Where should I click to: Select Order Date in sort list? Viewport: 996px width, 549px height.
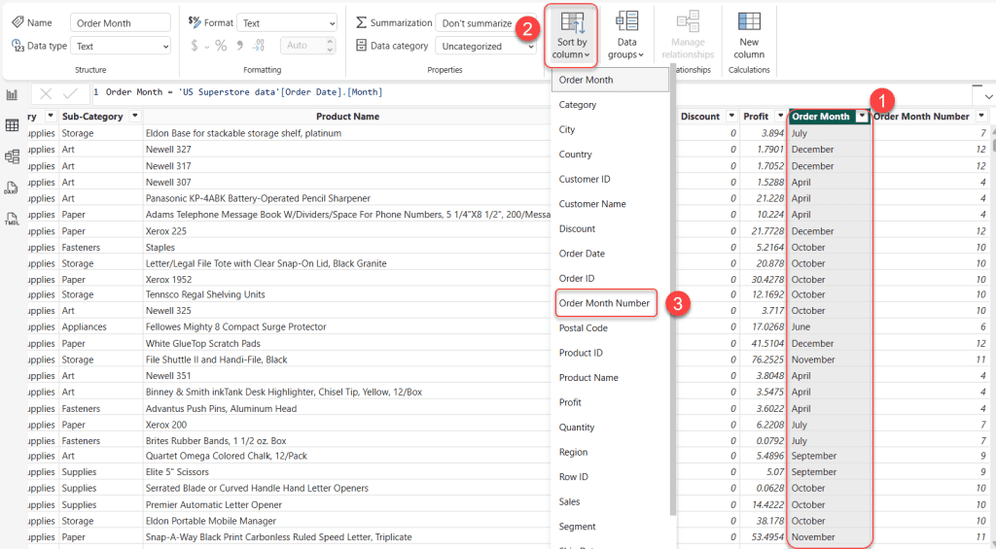[610, 254]
